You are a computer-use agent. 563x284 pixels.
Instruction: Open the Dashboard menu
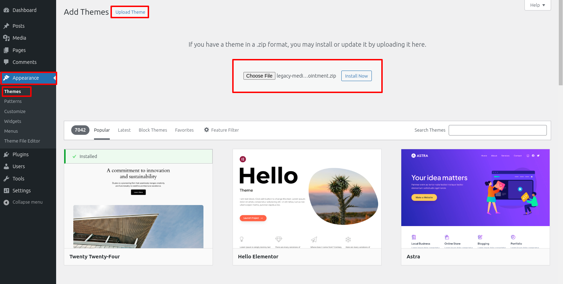pos(28,10)
